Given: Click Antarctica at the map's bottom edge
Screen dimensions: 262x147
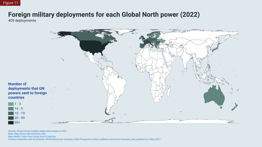Looking at the screenshot, I should pos(143,121).
